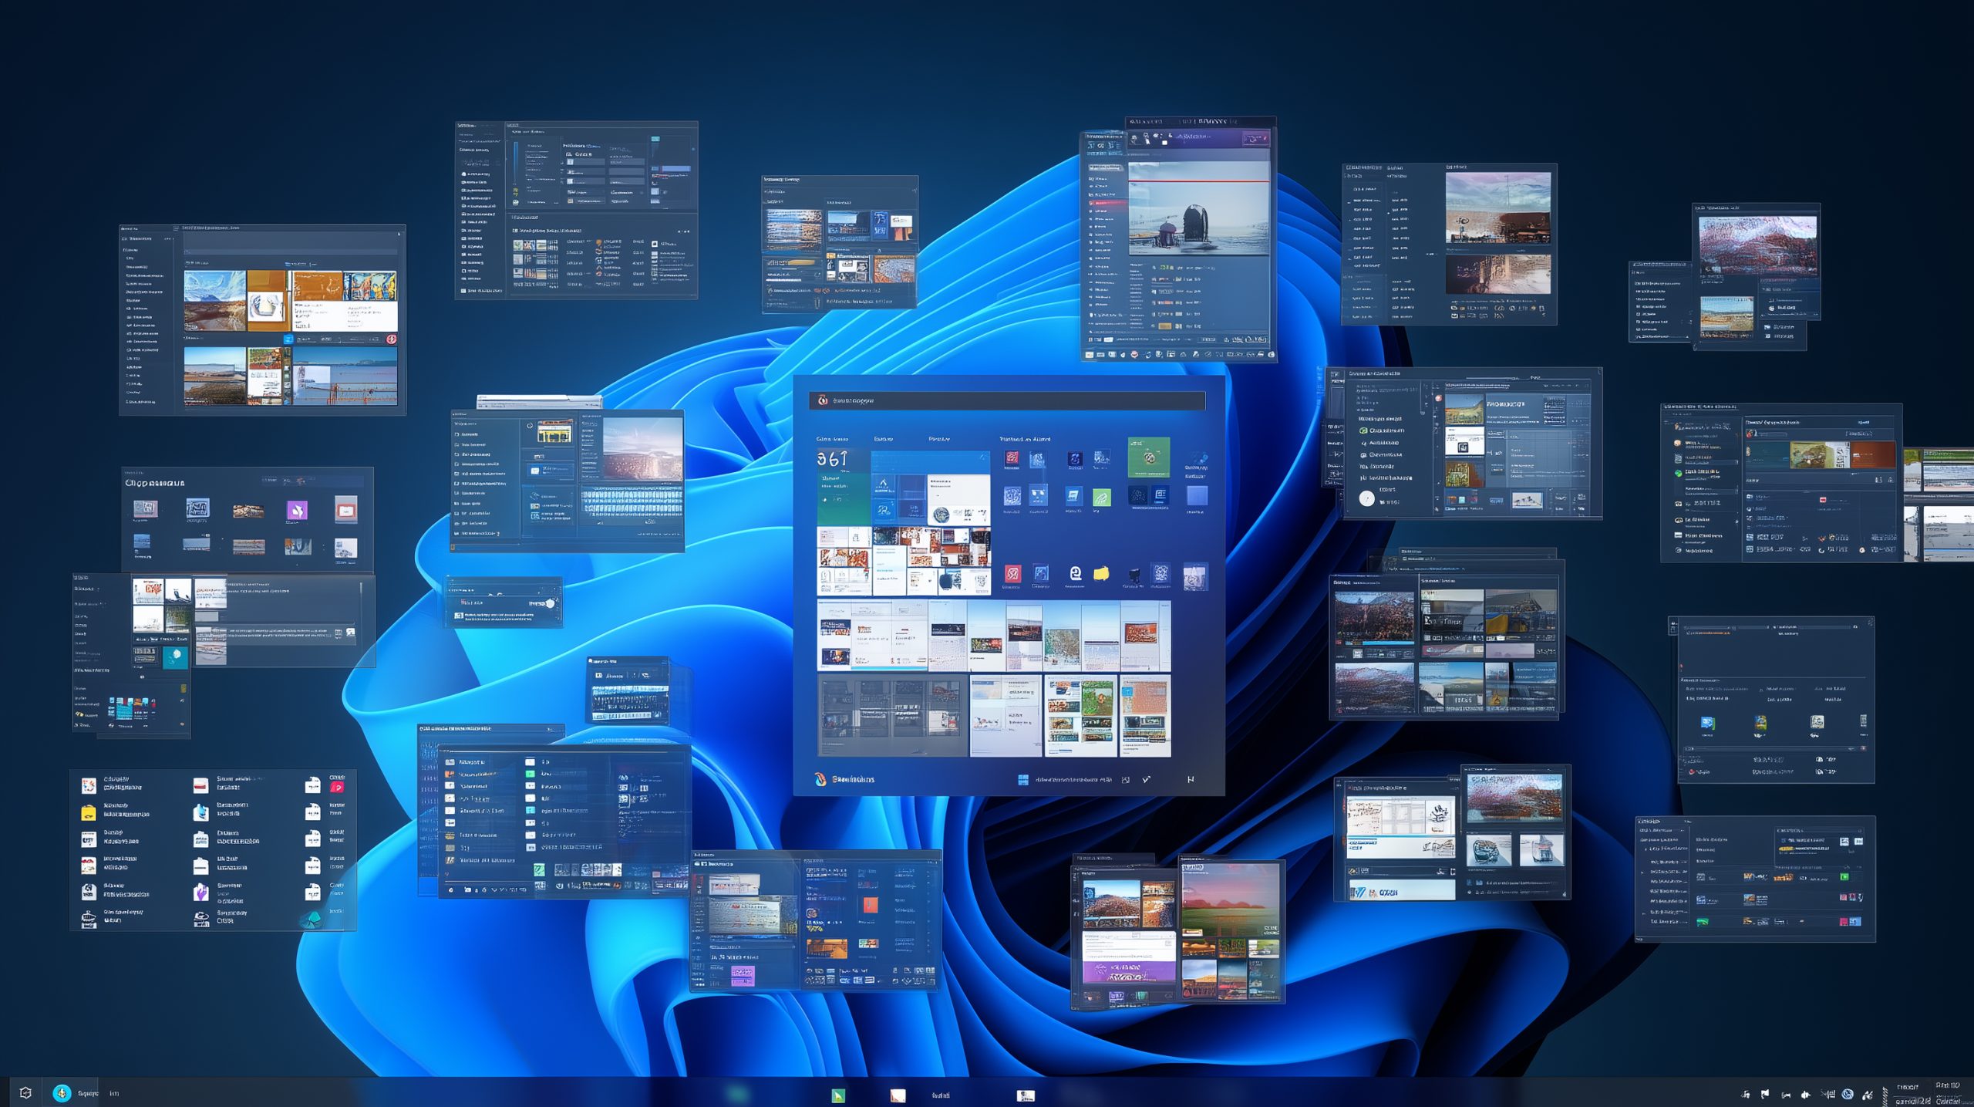This screenshot has width=1974, height=1107.
Task: Open the green tile with circular emblem
Action: tap(1148, 457)
